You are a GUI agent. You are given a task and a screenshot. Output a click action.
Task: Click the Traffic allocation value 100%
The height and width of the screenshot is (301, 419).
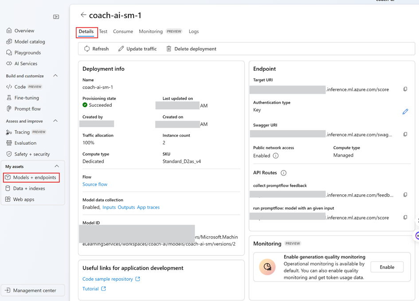(88, 143)
